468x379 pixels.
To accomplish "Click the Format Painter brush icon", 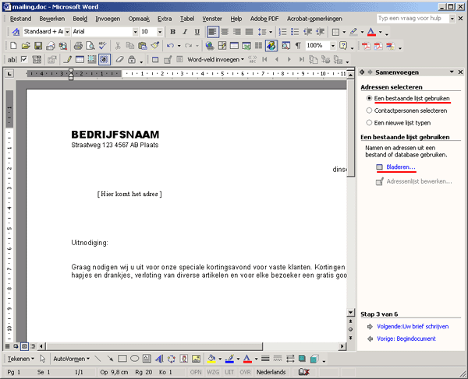I will click(156, 46).
